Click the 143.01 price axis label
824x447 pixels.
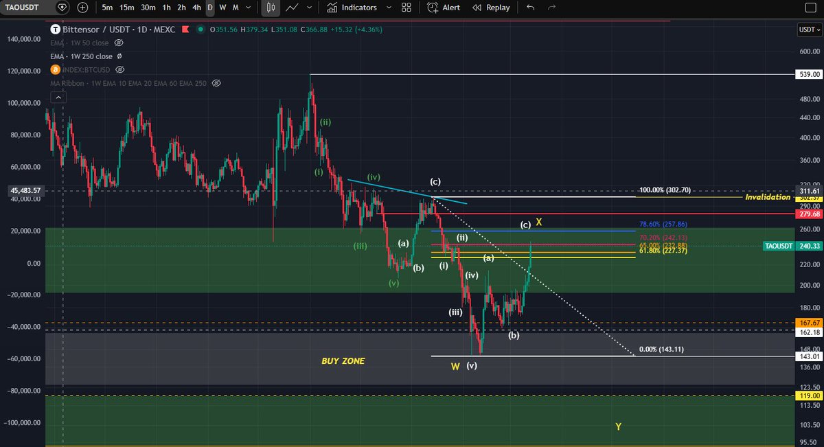[809, 356]
